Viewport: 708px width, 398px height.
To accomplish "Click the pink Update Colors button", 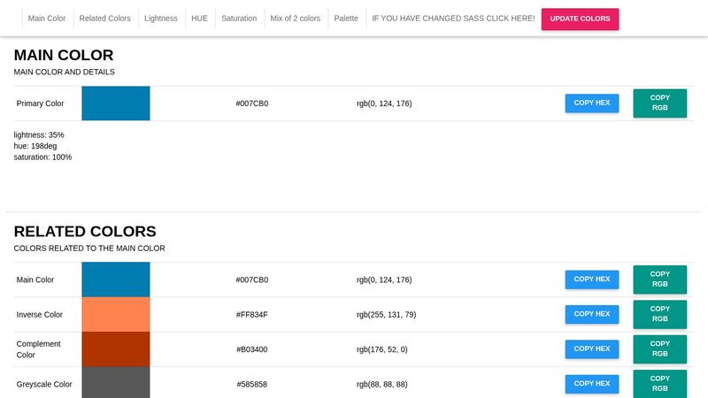I will (x=580, y=19).
